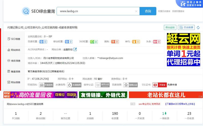Click the refresh icon beside 历史数据

(198, 27)
